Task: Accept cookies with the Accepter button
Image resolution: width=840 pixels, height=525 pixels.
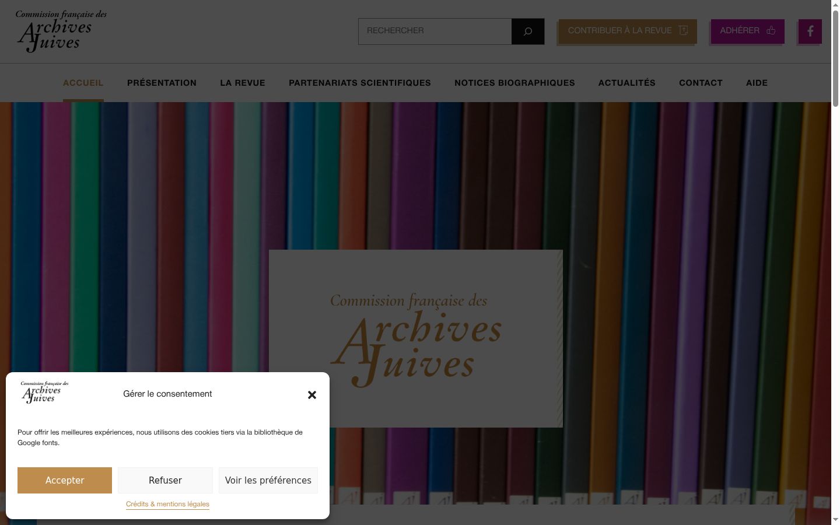Action: (x=65, y=480)
